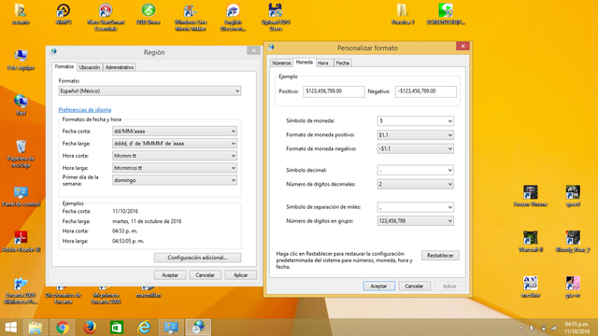Screen dimensions: 598x336
Task: Launch the Frozen Throne desktop shortcut
Action: (531, 196)
